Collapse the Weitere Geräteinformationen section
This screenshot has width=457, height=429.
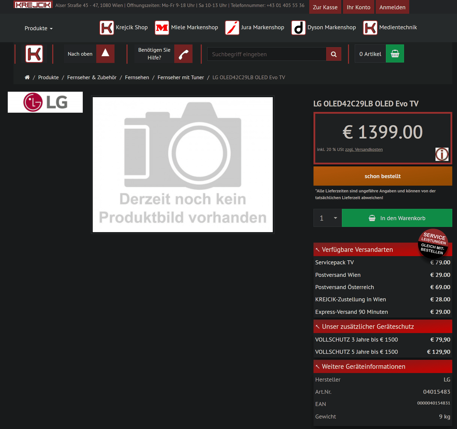pos(383,367)
